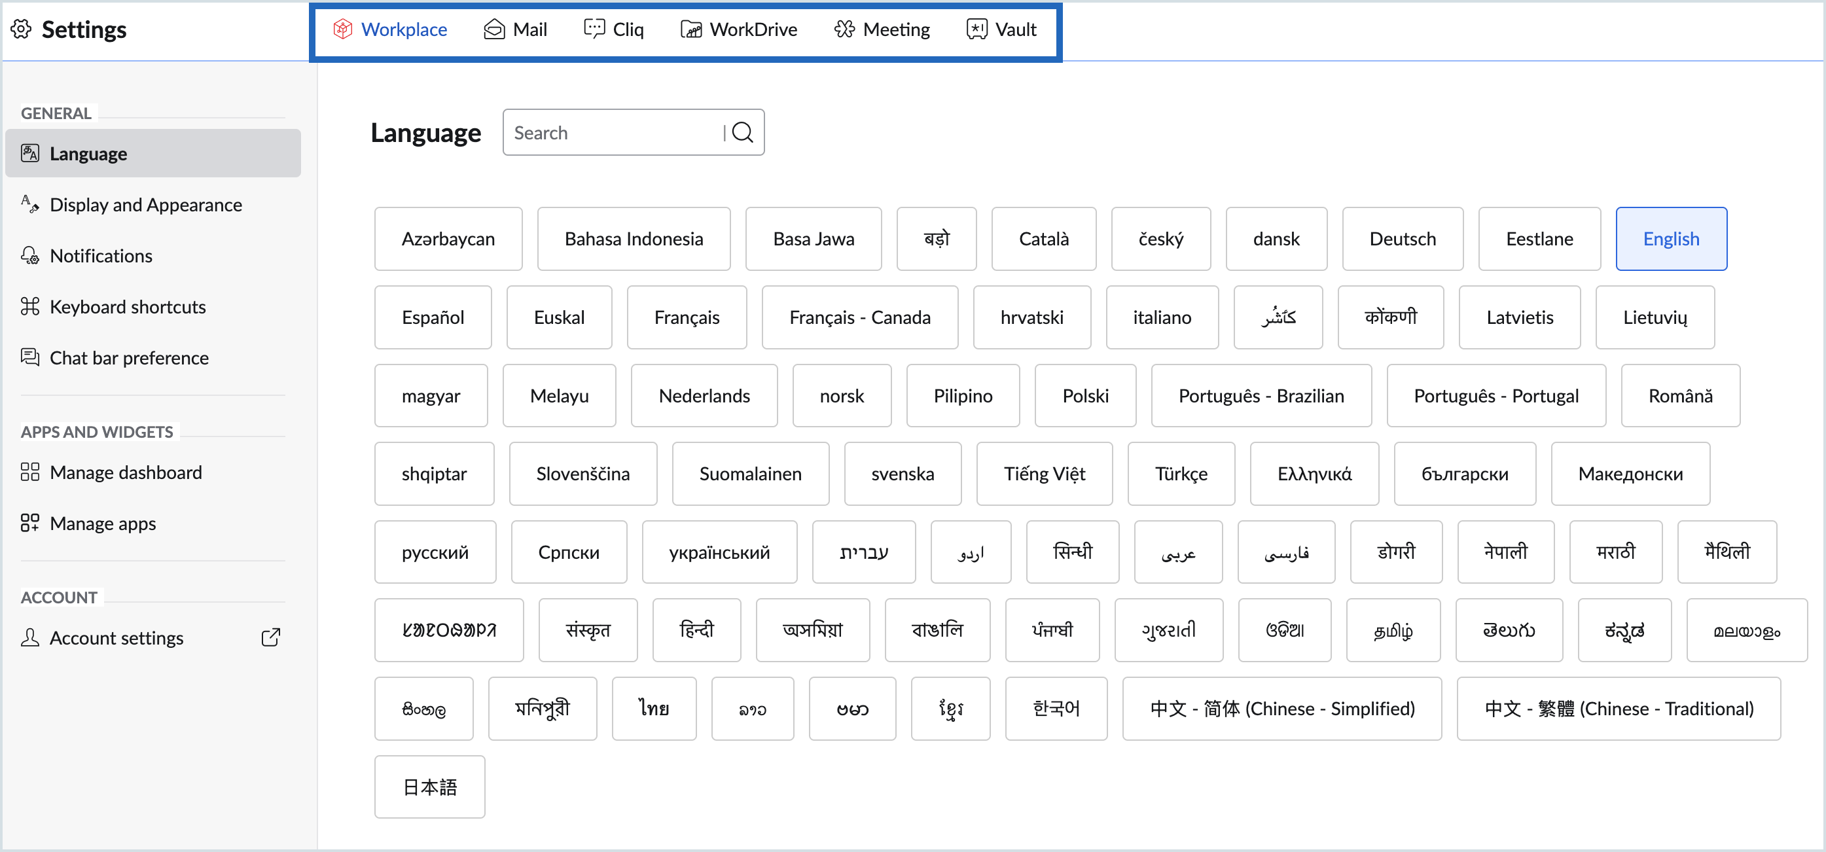This screenshot has height=852, width=1826.
Task: Select 日本語 language
Action: pyautogui.click(x=429, y=787)
